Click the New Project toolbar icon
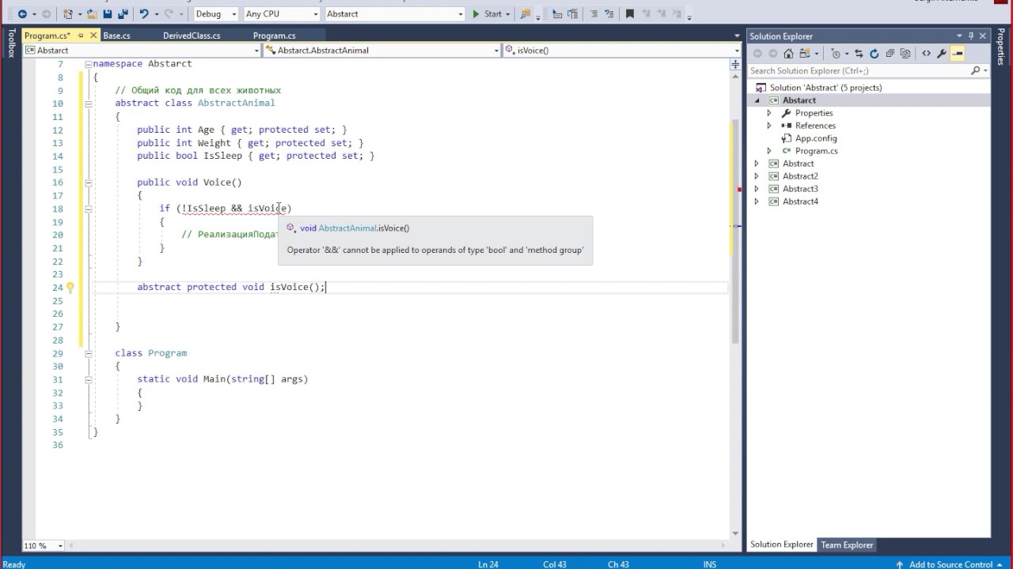The height and width of the screenshot is (569, 1013). coord(69,13)
